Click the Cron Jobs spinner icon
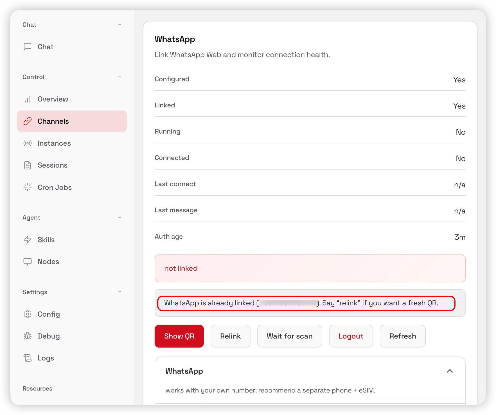 28,187
